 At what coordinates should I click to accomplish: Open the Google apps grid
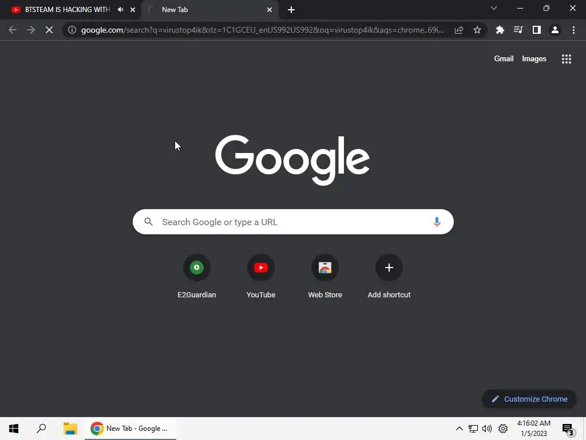point(567,59)
